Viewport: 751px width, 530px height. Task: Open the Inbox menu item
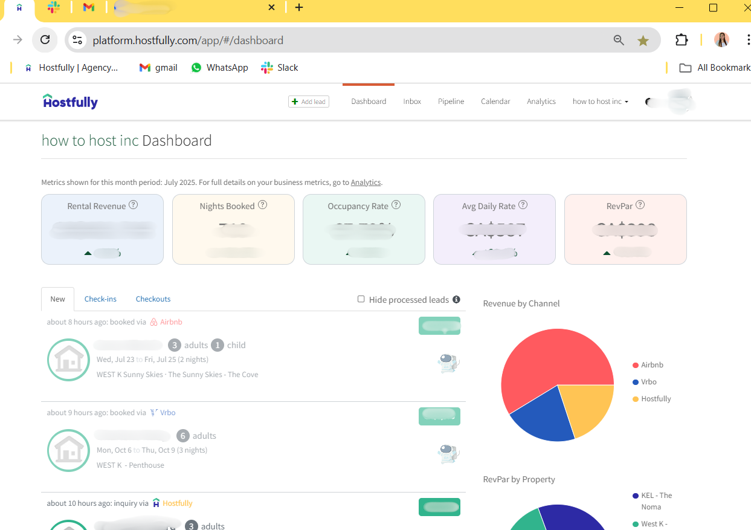pos(412,102)
